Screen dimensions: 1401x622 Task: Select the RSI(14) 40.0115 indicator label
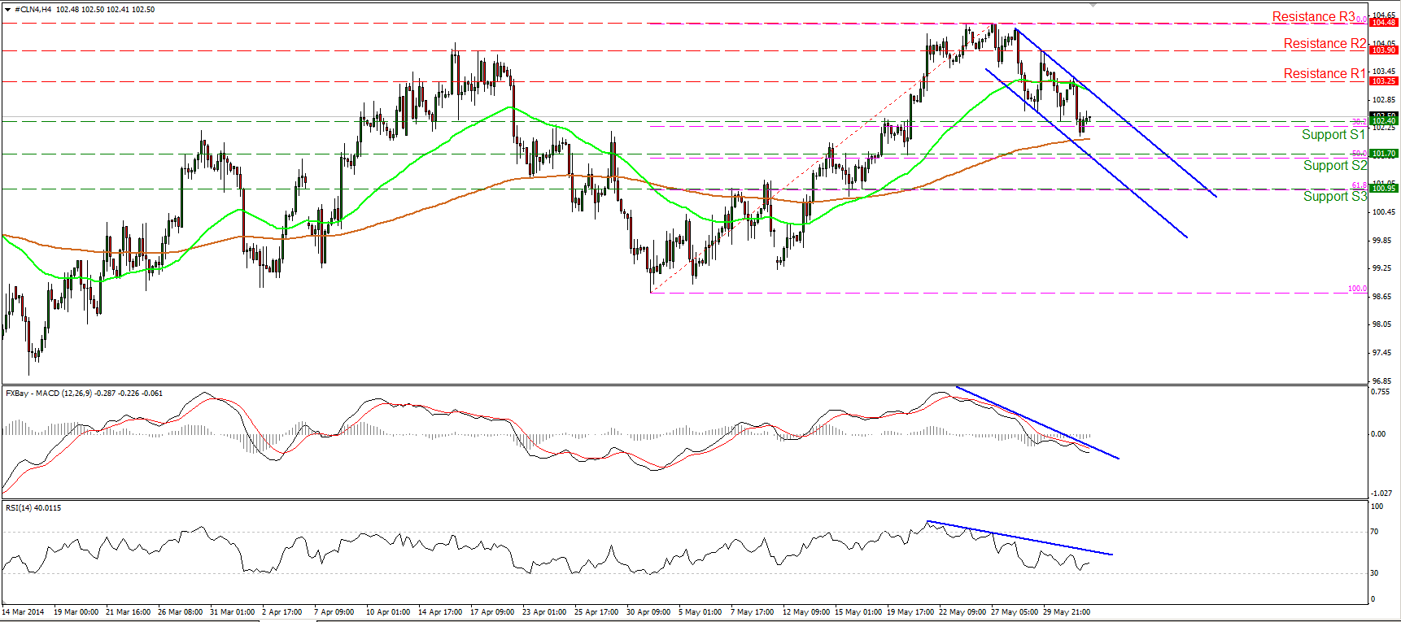[33, 508]
